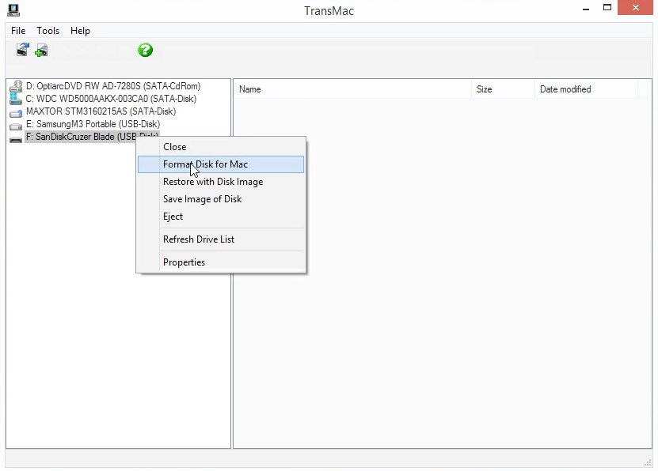Select Format Disk for Mac
Viewport: 658px width, 471px height.
(221, 164)
